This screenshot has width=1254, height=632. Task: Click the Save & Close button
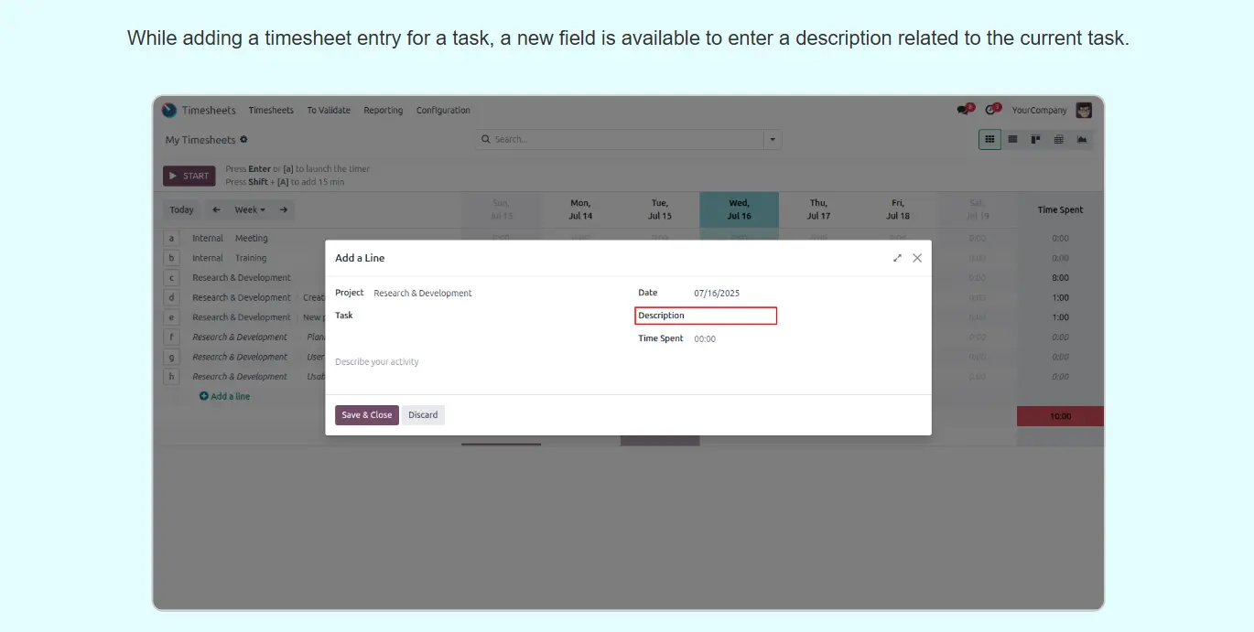[x=366, y=415]
